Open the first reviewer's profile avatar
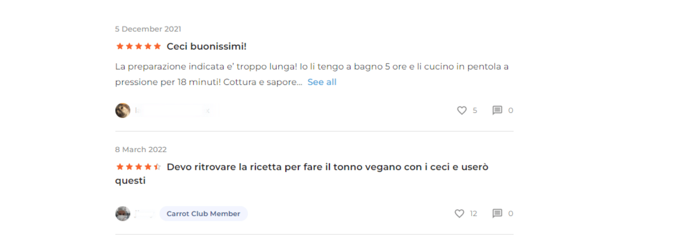 (x=123, y=110)
